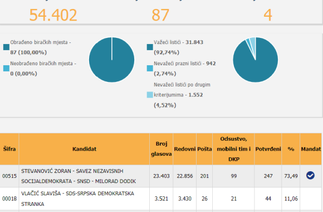Image resolution: width=323 pixels, height=212 pixels.
Task: Click the large orange number '87'
Action: [160, 15]
